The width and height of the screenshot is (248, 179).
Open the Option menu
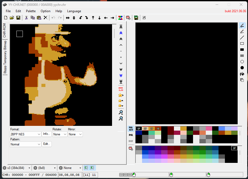46,11
